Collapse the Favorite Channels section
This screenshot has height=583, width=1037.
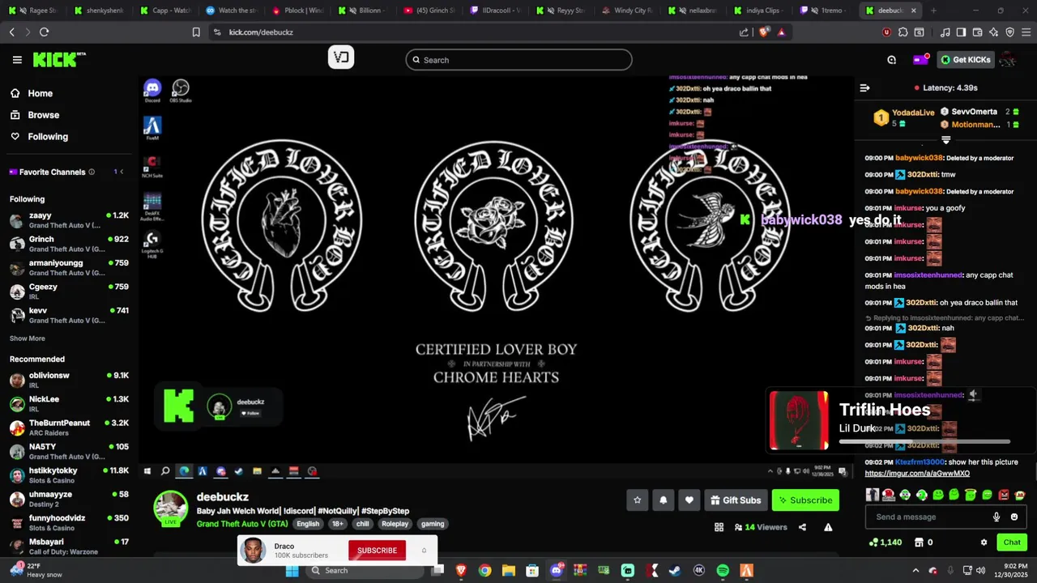click(122, 172)
